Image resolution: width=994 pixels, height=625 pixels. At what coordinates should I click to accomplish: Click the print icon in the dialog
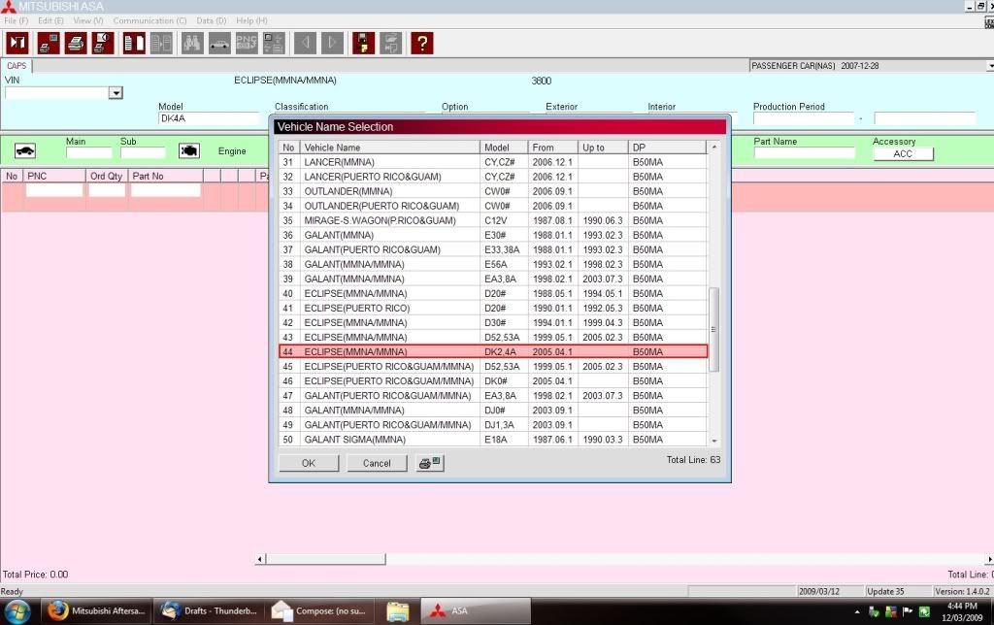430,463
